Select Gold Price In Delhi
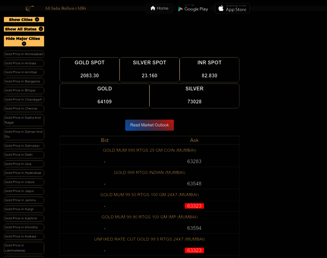327x258 pixels. coord(24,154)
